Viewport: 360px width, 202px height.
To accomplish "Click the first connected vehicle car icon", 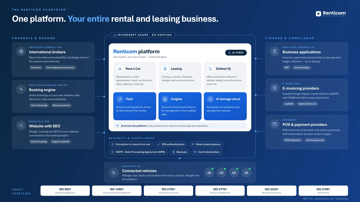I will [x=209, y=173].
